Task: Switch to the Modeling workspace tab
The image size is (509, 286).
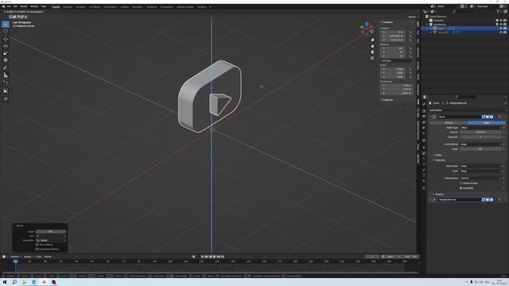Action: [x=68, y=7]
